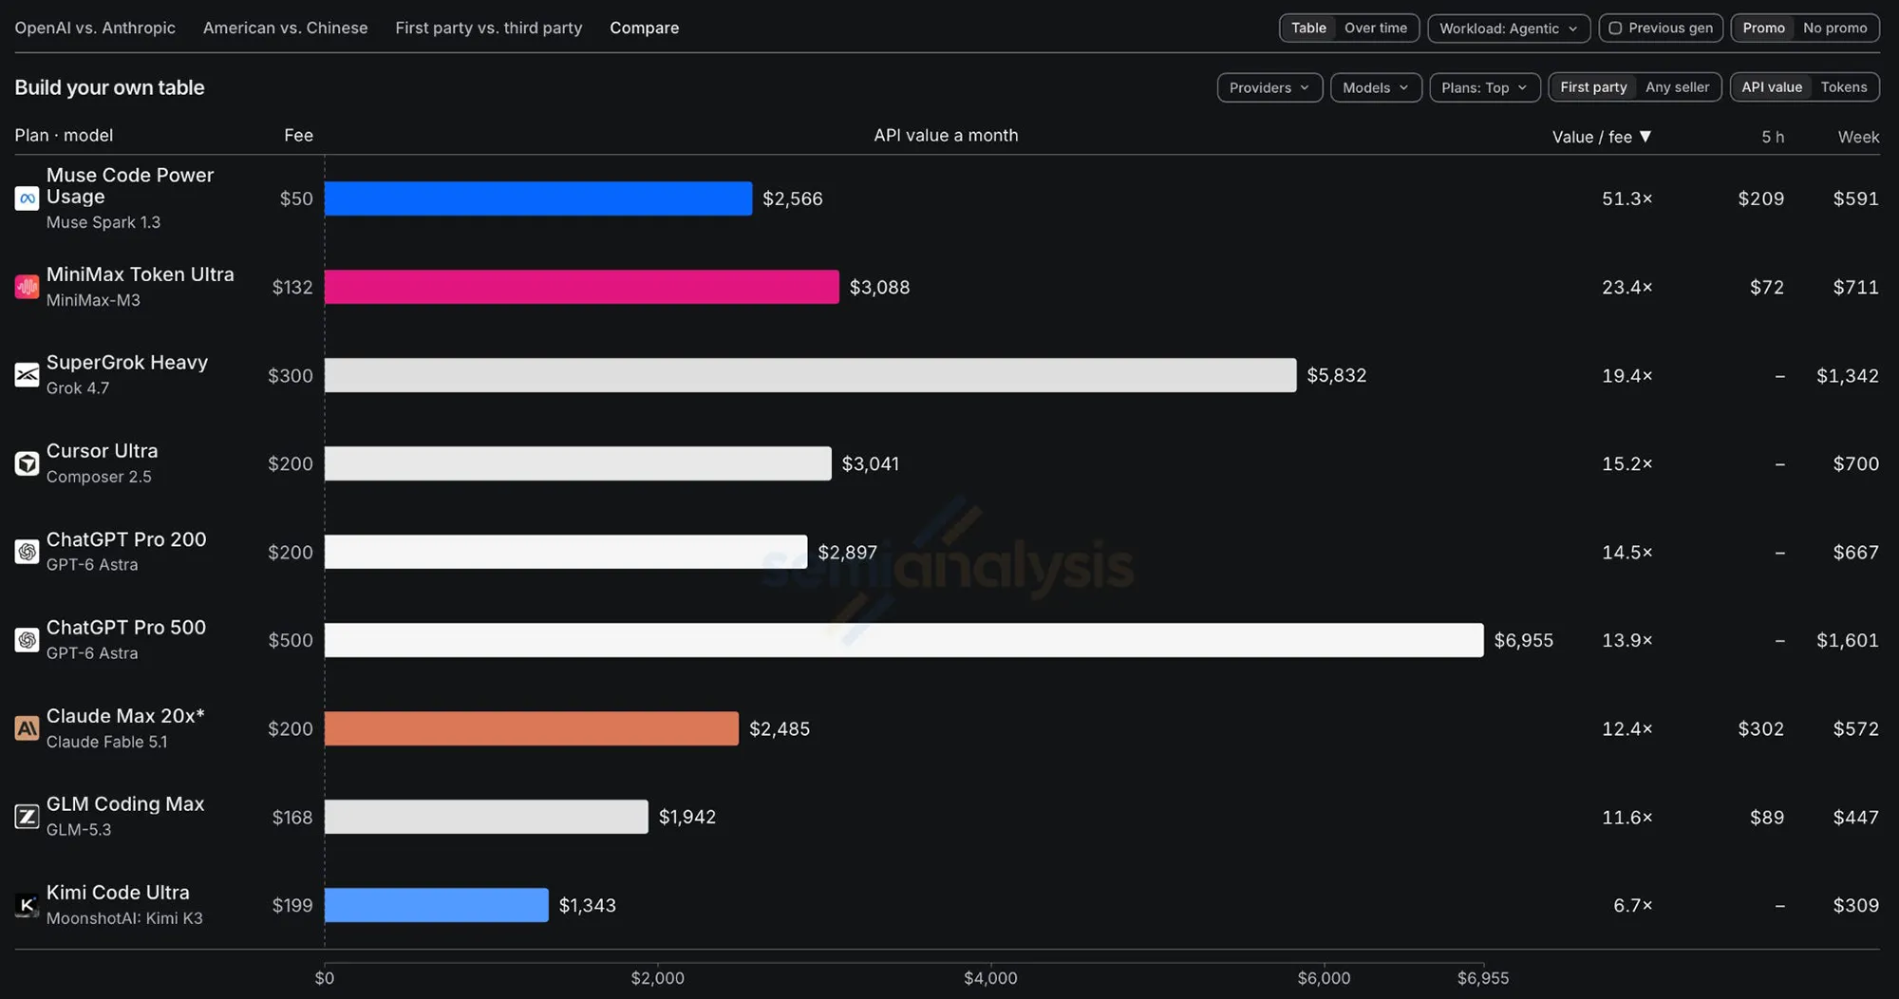The height and width of the screenshot is (999, 1899).
Task: Open the Plans: Top dropdown
Action: point(1484,87)
